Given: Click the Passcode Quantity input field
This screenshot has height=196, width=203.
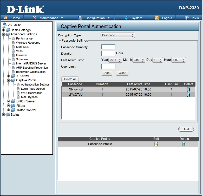Looking at the screenshot, I should (108, 47).
